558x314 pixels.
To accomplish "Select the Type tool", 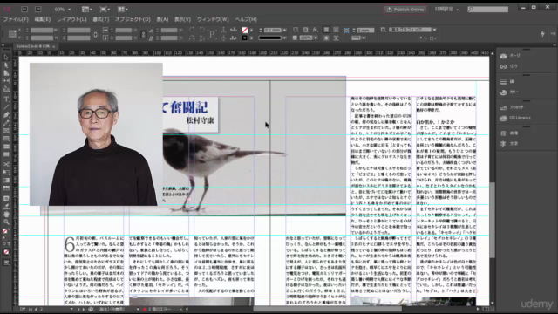I will click(x=6, y=99).
